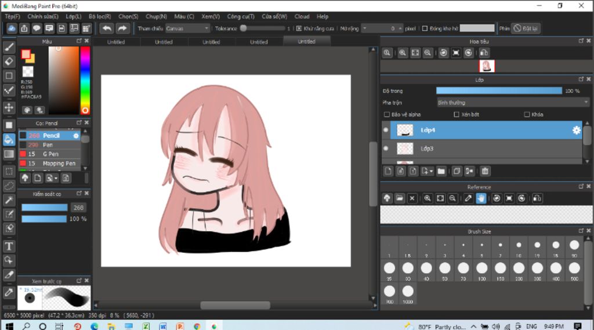Flip view in the Navigator panel
594x330 pixels.
pyautogui.click(x=484, y=53)
